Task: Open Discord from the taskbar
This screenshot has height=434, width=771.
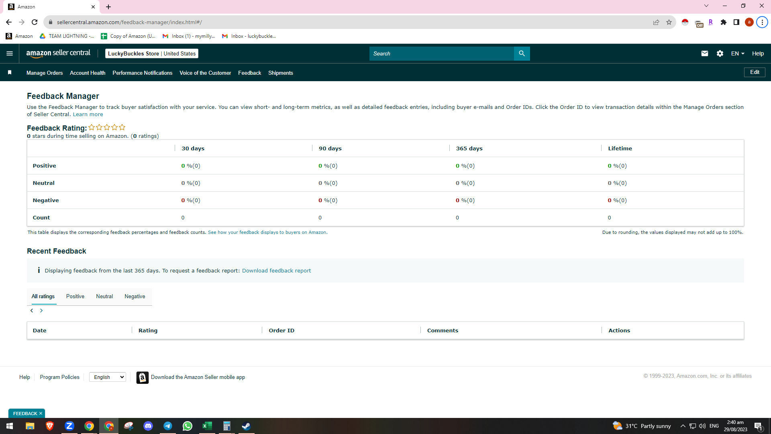Action: pos(148,426)
